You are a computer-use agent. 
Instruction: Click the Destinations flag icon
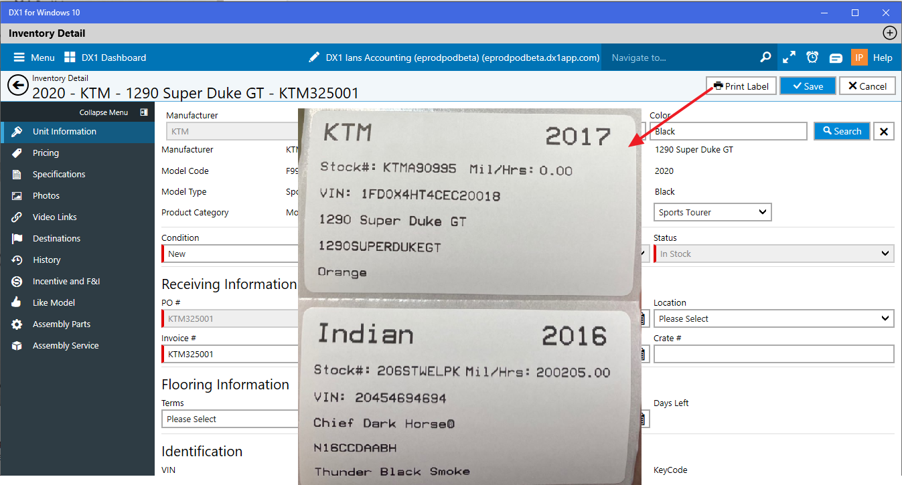(17, 239)
